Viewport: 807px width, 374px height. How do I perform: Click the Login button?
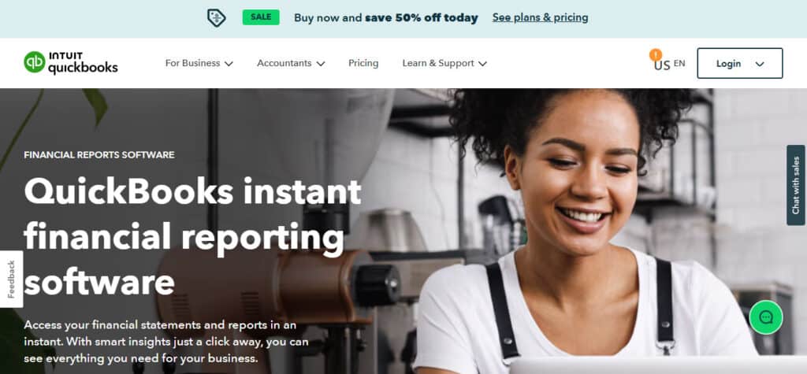click(x=739, y=63)
